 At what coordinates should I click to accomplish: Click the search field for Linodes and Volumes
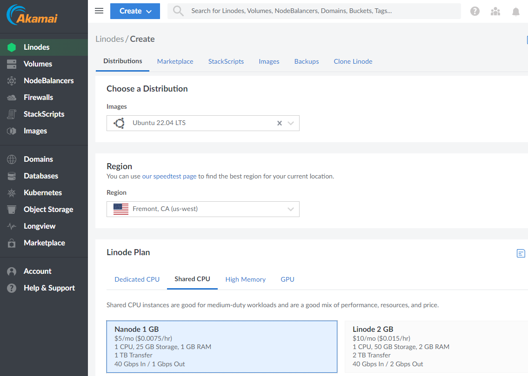(x=321, y=11)
